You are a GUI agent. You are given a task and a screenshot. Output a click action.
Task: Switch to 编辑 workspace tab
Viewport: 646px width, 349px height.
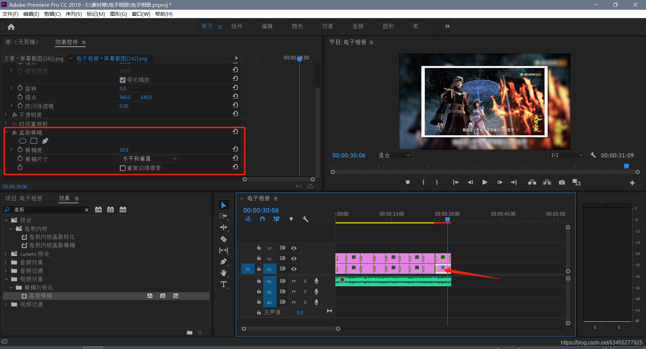[267, 26]
